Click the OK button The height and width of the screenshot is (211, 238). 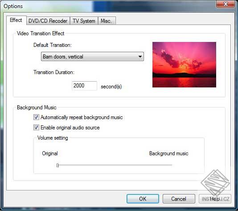tap(143, 199)
